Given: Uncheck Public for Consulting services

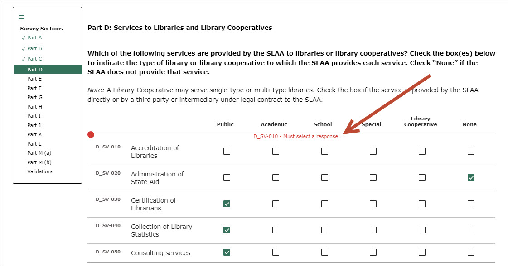Looking at the screenshot, I should (x=227, y=252).
